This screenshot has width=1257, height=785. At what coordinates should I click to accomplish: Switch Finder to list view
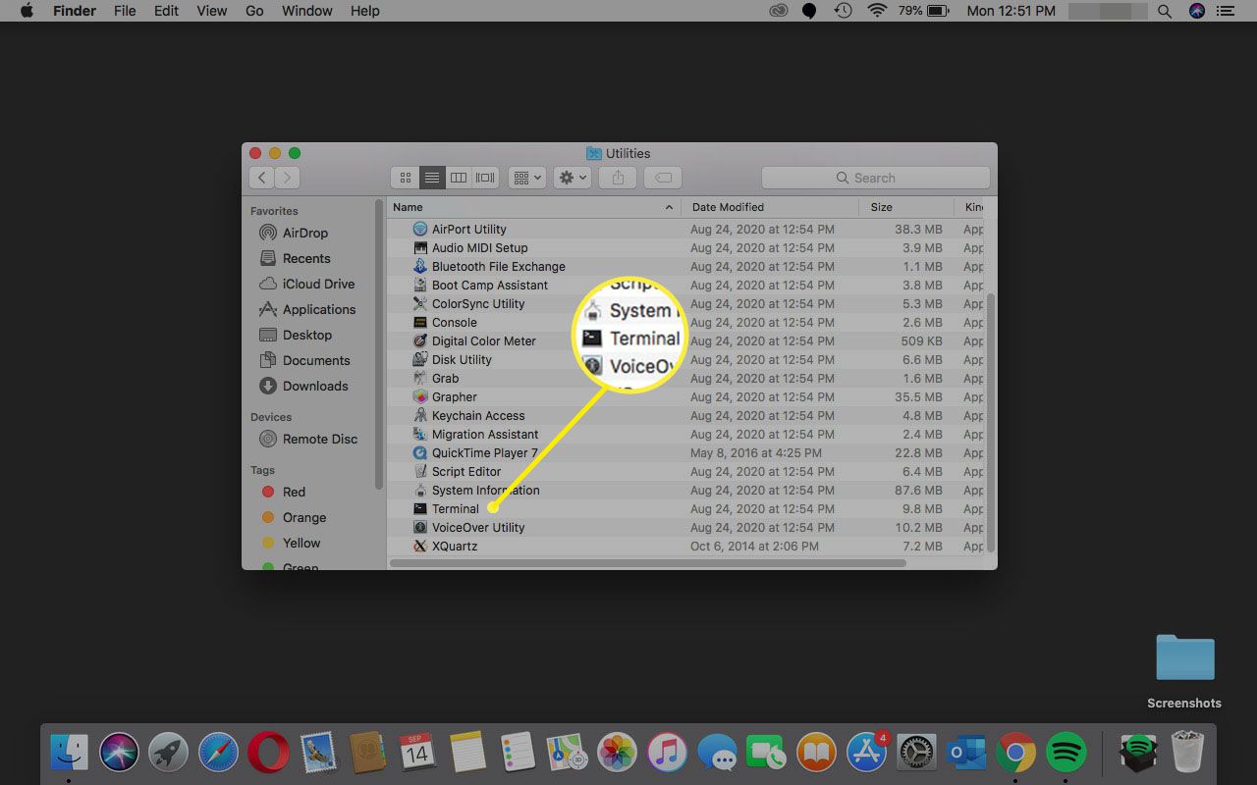[x=431, y=178]
